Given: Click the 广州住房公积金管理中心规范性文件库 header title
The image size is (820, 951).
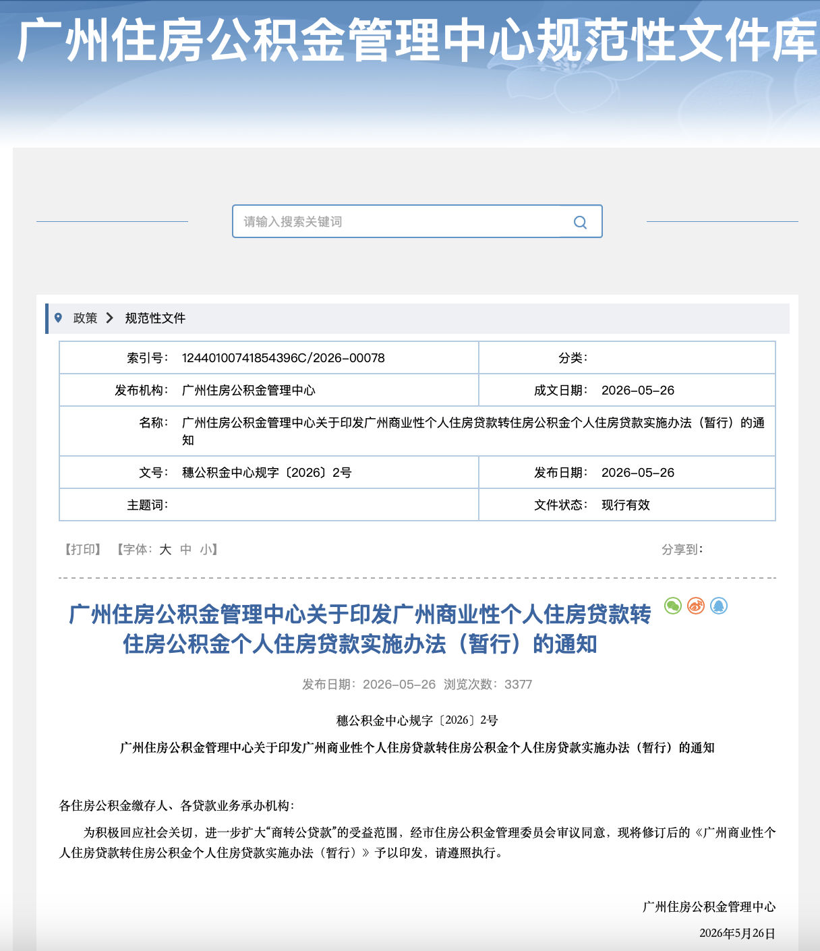Looking at the screenshot, I should [x=417, y=42].
